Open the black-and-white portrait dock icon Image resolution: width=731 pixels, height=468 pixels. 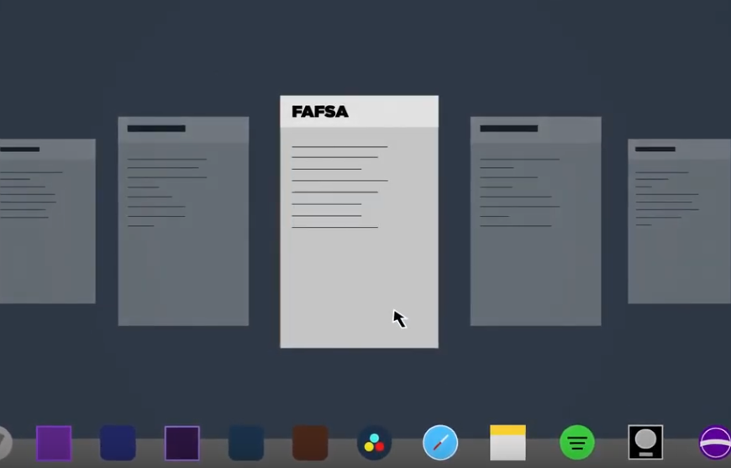point(645,443)
